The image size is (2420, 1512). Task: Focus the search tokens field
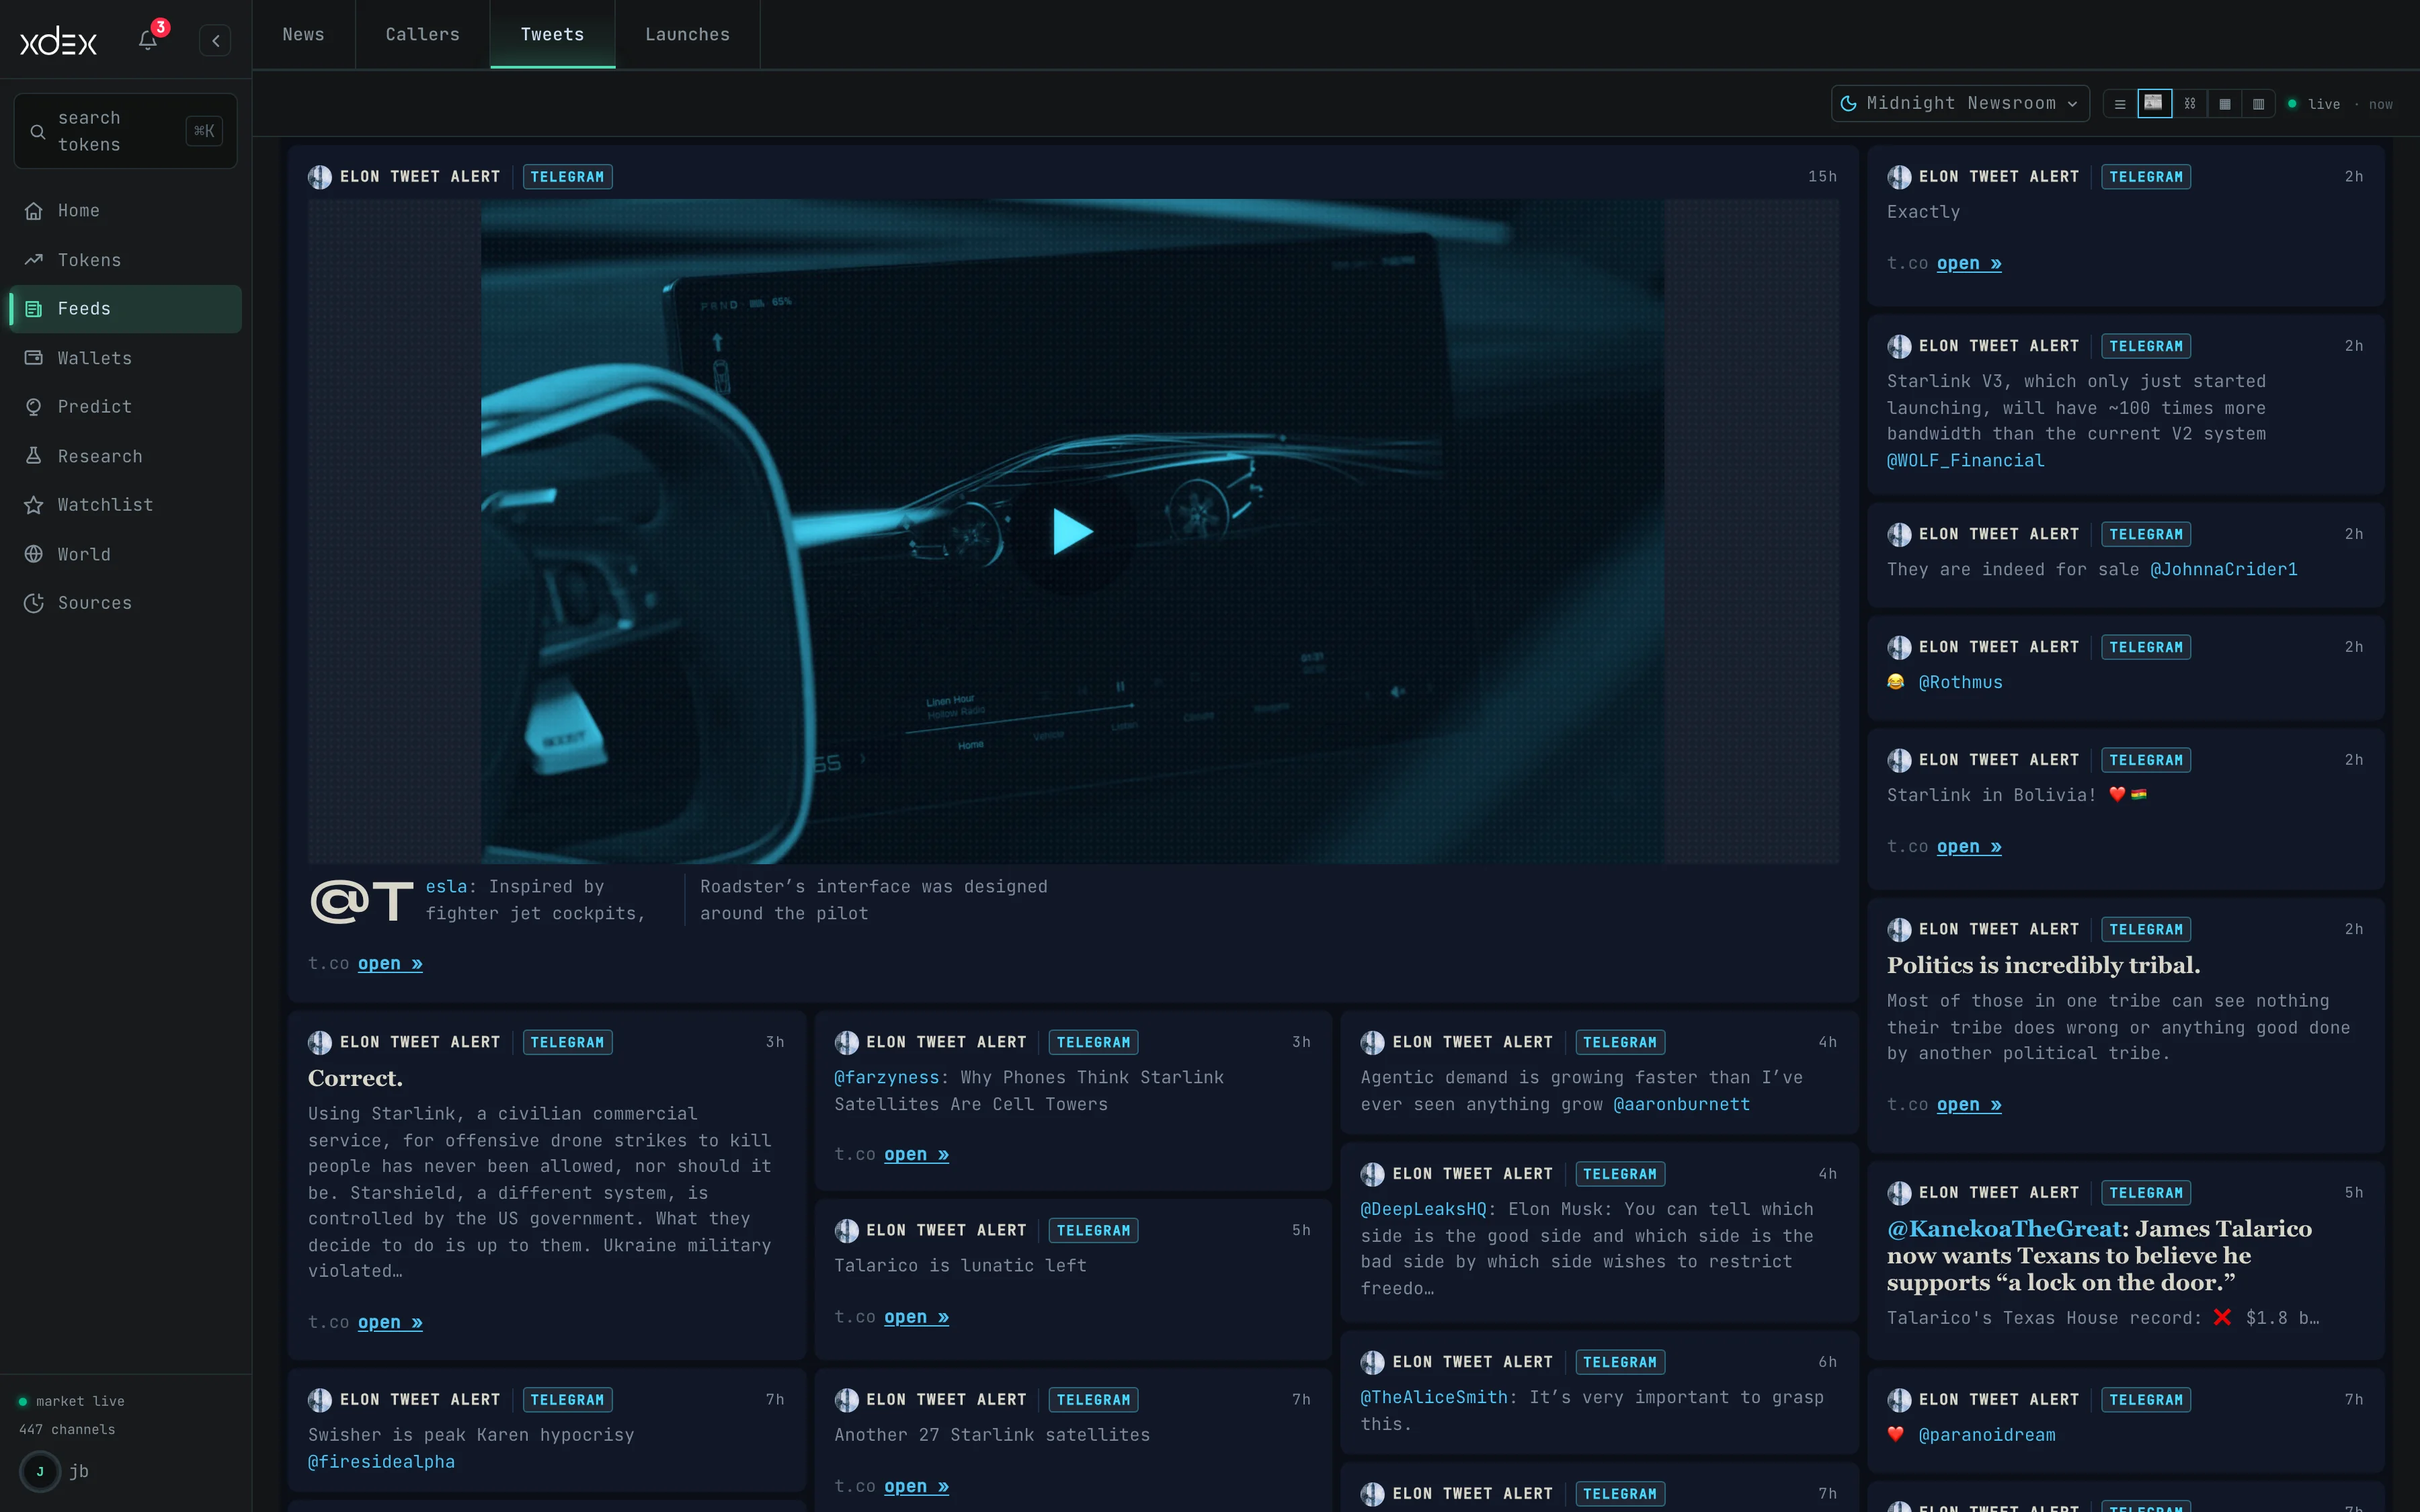pos(125,131)
